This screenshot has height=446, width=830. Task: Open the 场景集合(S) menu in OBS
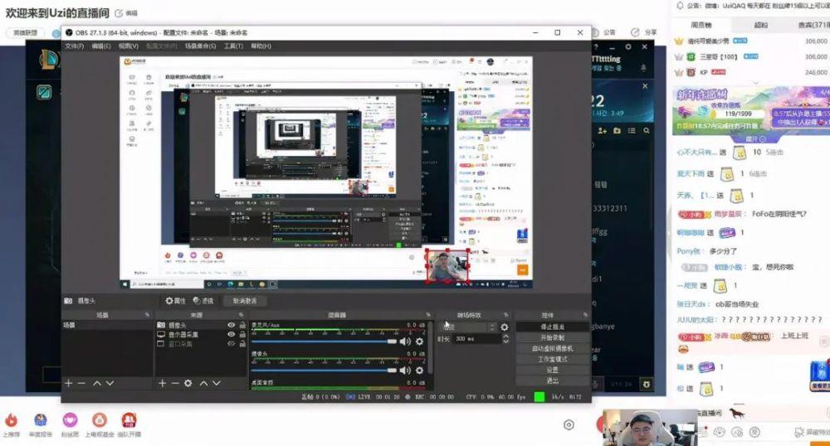[200, 46]
